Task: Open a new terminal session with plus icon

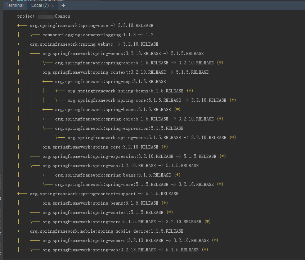Action: click(64, 5)
